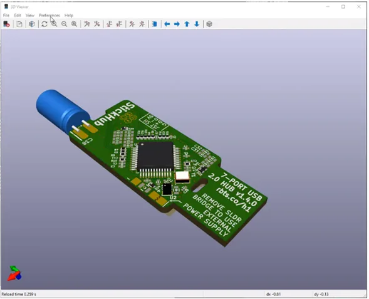Open the Preferences menu
369x299 pixels.
(x=49, y=15)
